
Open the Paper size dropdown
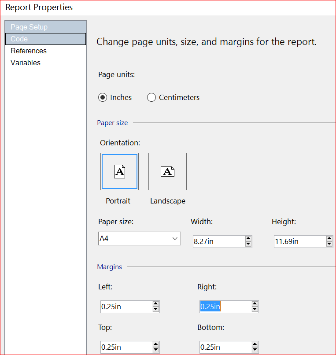(x=139, y=239)
